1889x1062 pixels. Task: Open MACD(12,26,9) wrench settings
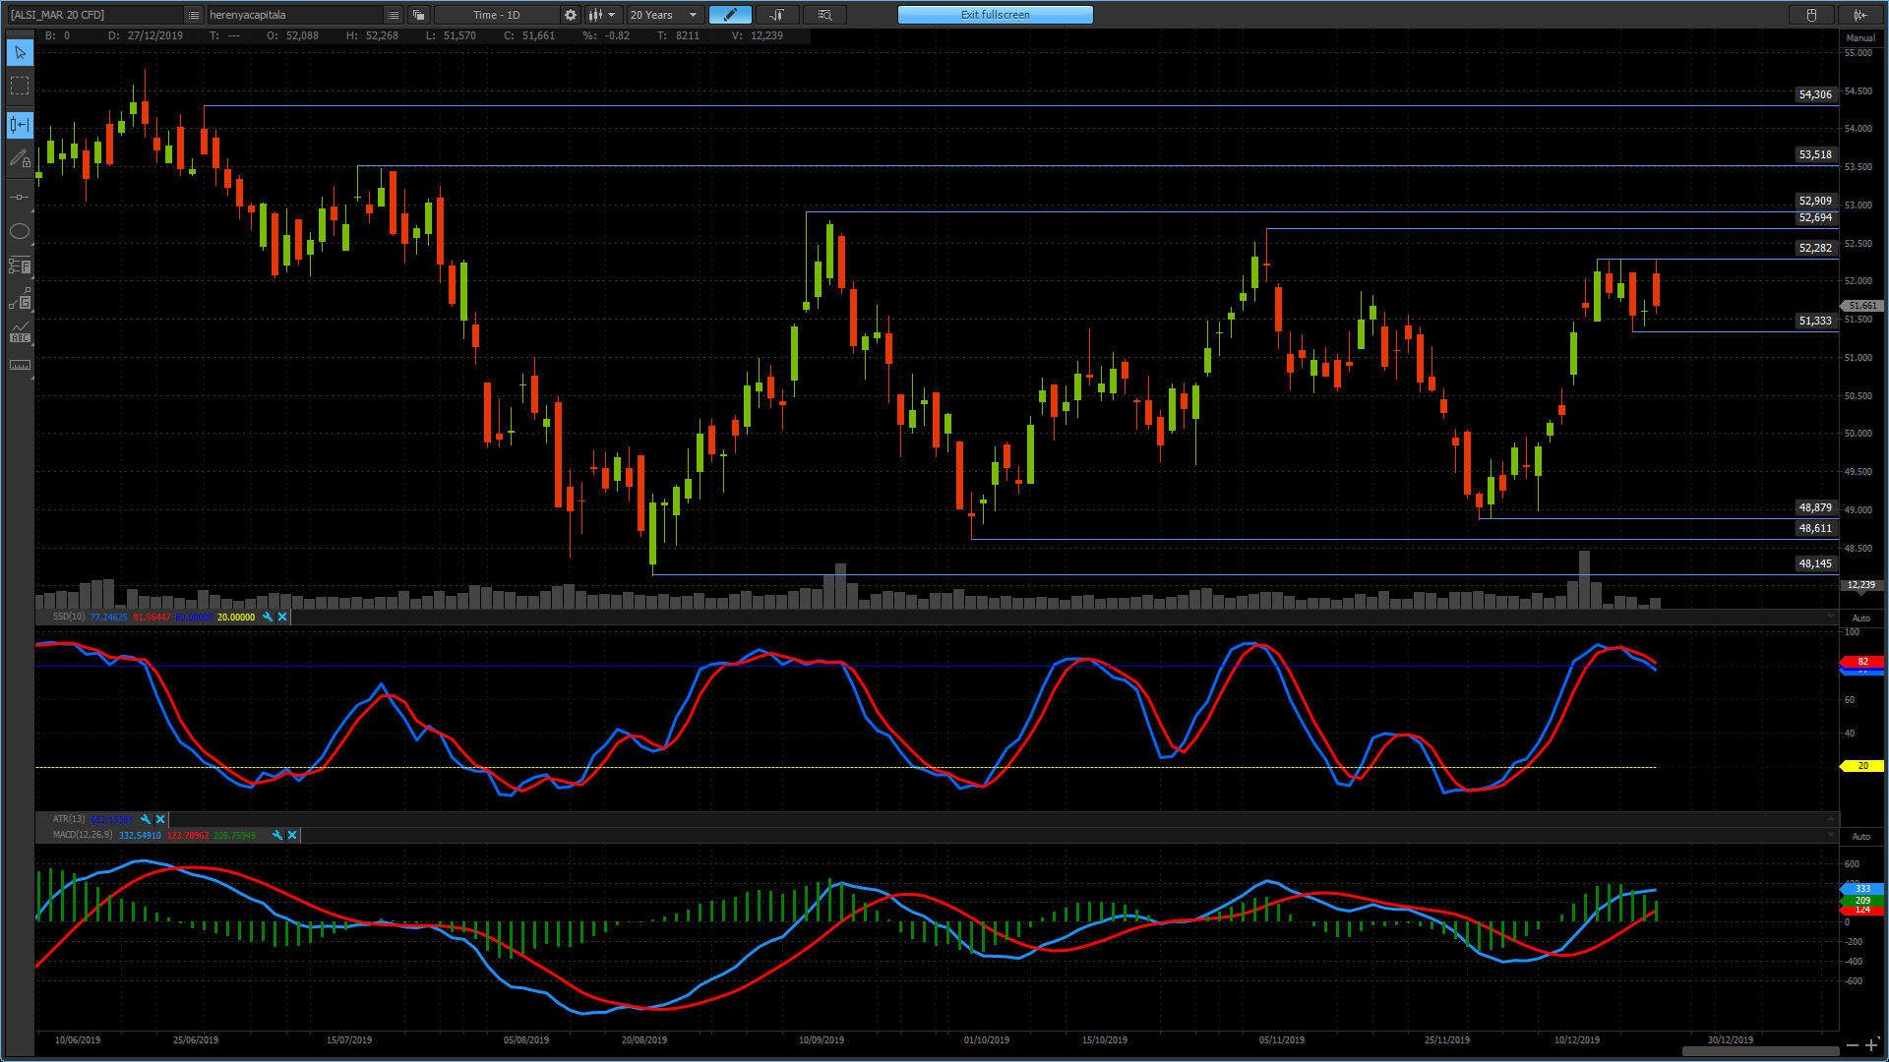[277, 836]
